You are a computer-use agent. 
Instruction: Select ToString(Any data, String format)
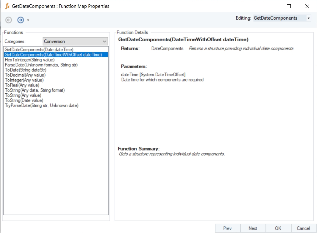coord(35,90)
